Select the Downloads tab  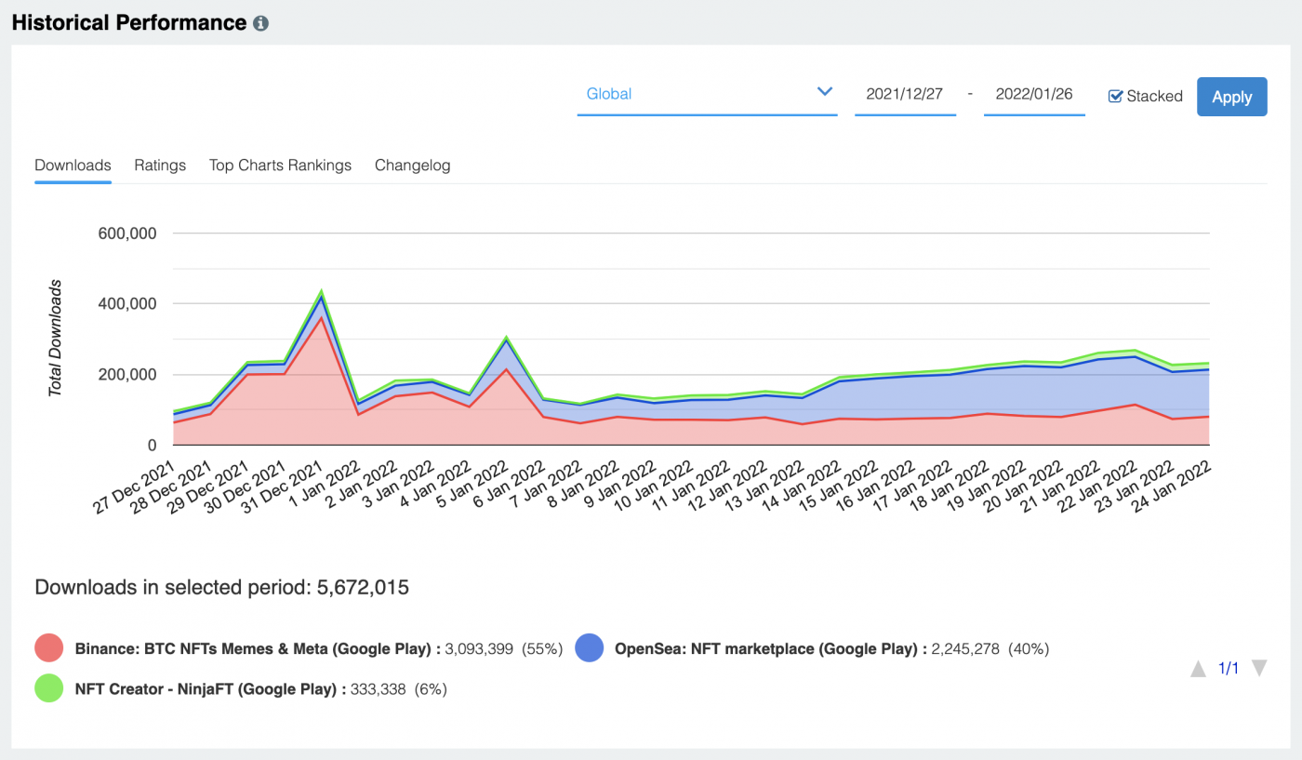(x=73, y=166)
